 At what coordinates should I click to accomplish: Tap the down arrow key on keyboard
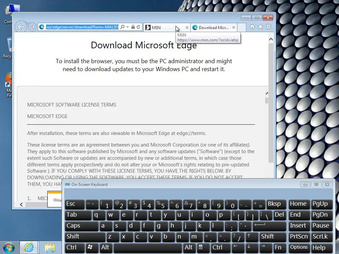[252, 248]
